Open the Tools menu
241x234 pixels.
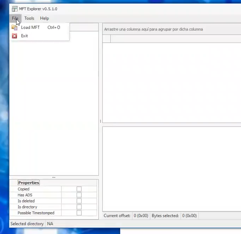29,18
